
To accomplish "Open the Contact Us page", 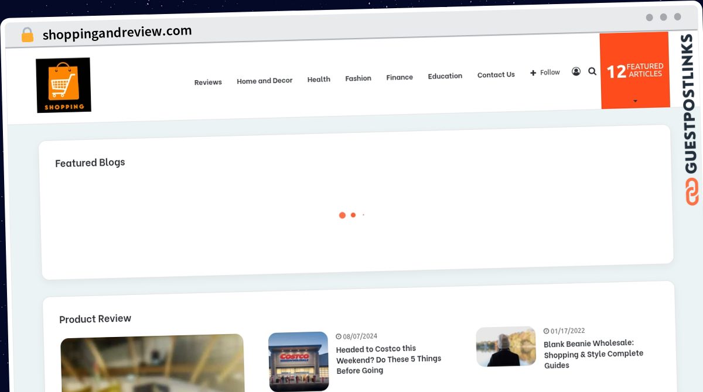I will [x=496, y=74].
